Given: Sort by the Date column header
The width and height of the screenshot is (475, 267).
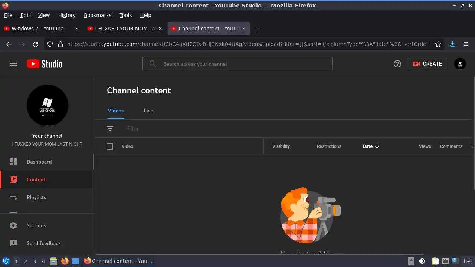Looking at the screenshot, I should [x=371, y=146].
